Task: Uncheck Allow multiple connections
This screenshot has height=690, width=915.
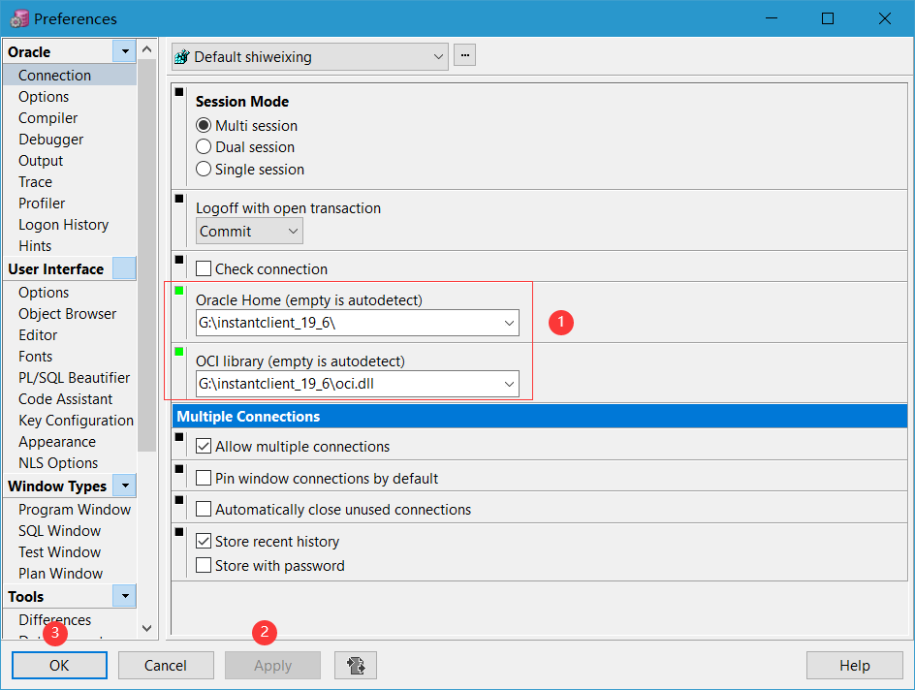Action: tap(204, 446)
